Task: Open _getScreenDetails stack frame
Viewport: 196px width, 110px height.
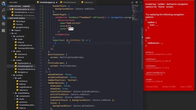Action: click(155, 74)
